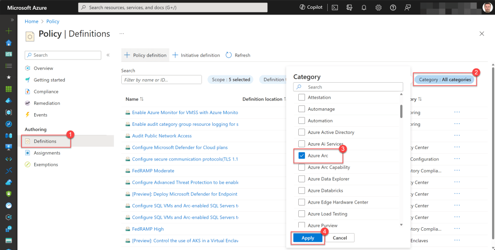Collapse the left navigation menu chevrons
The width and height of the screenshot is (495, 250).
(x=108, y=55)
